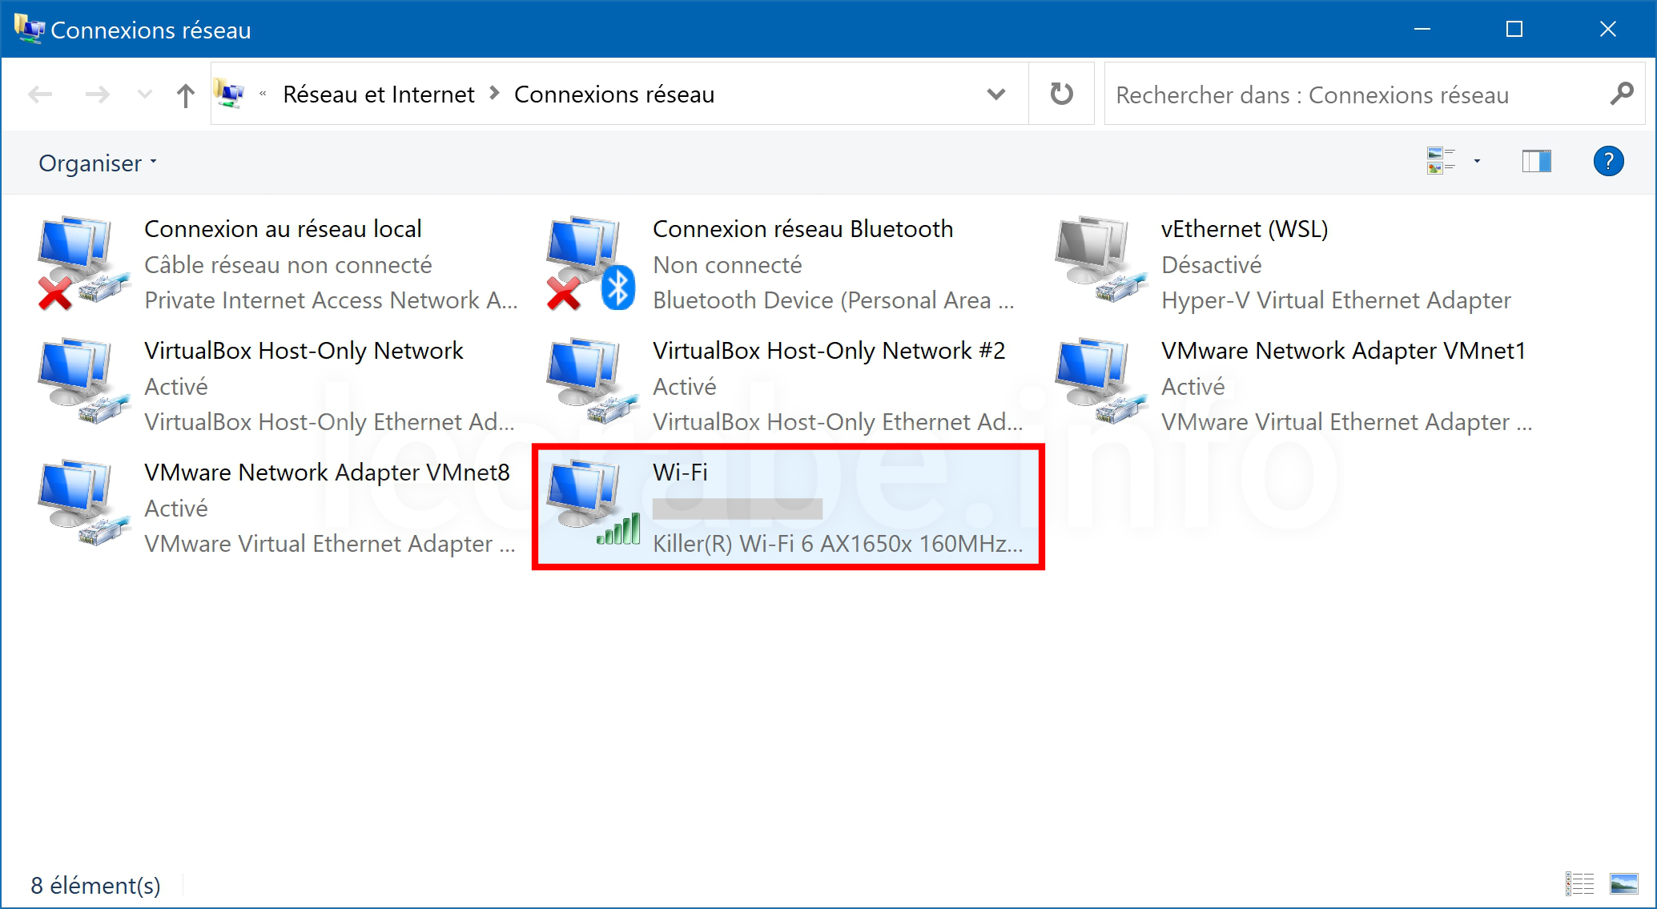Switch to large icons view in status bar
The image size is (1657, 909).
tap(1623, 884)
